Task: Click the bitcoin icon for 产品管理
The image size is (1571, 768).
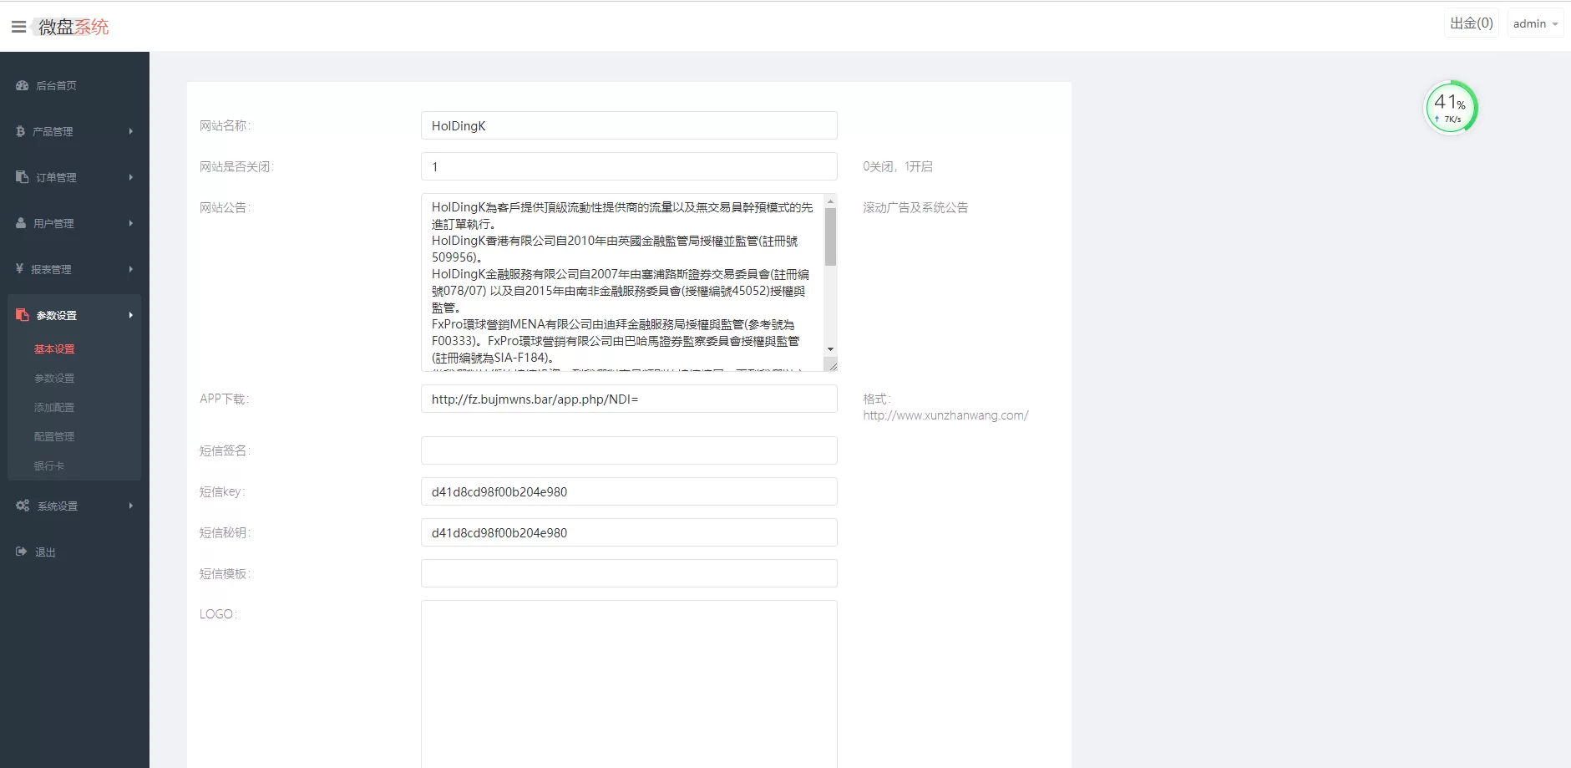Action: pos(20,131)
